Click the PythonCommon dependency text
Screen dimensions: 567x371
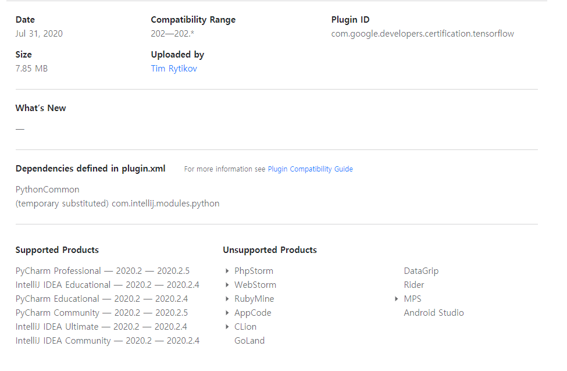tap(47, 190)
